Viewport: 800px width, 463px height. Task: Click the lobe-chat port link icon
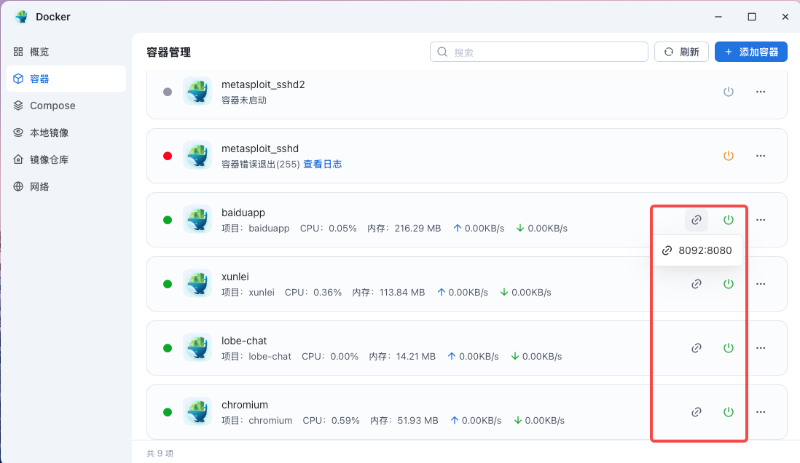697,348
